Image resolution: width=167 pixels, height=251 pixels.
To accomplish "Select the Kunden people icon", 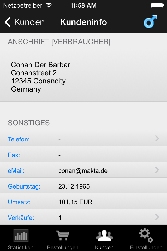I will coord(104,235).
